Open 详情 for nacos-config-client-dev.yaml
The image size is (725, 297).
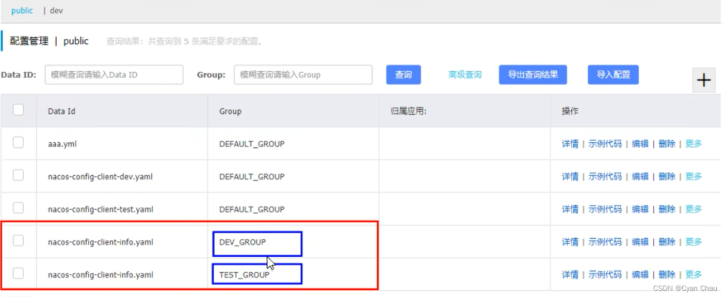click(x=570, y=176)
